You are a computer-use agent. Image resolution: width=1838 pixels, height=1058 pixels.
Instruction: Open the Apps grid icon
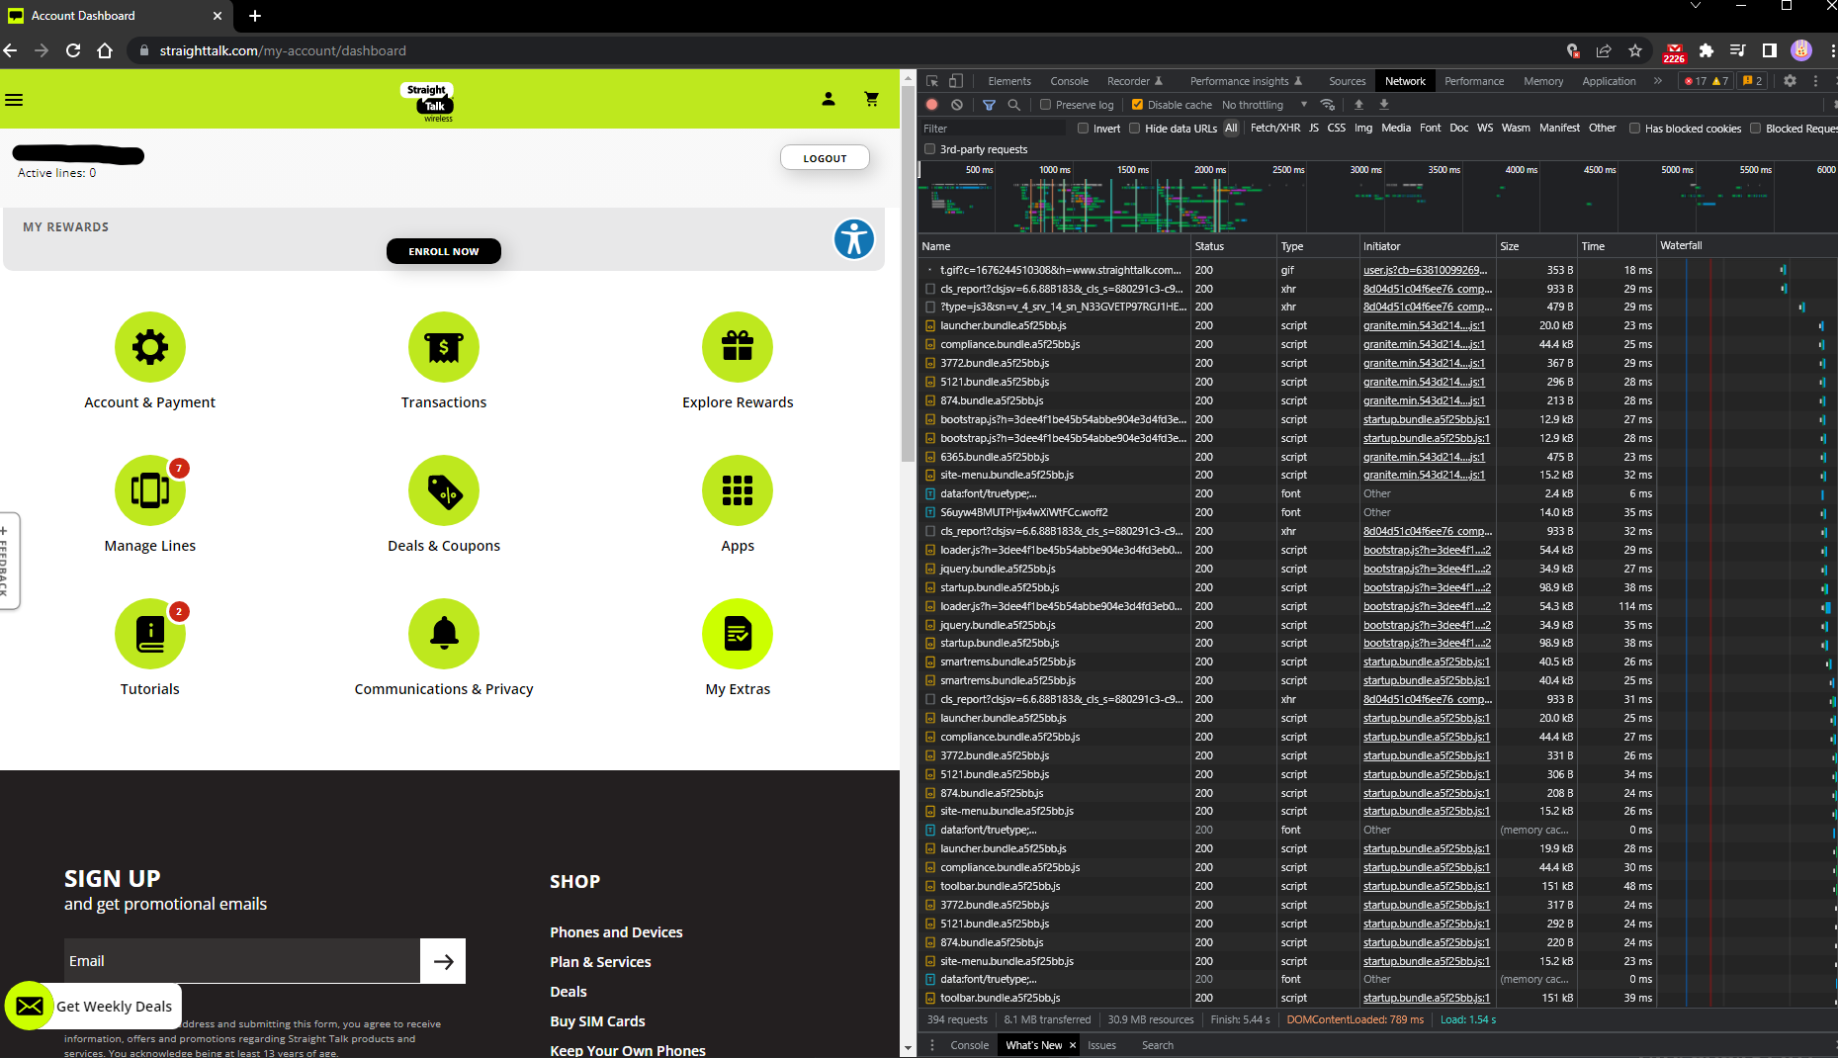(738, 490)
